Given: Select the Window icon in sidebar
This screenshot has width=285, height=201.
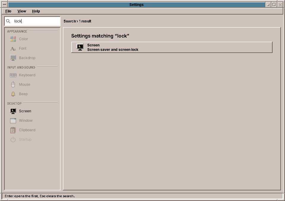Looking at the screenshot, I should click(x=13, y=121).
